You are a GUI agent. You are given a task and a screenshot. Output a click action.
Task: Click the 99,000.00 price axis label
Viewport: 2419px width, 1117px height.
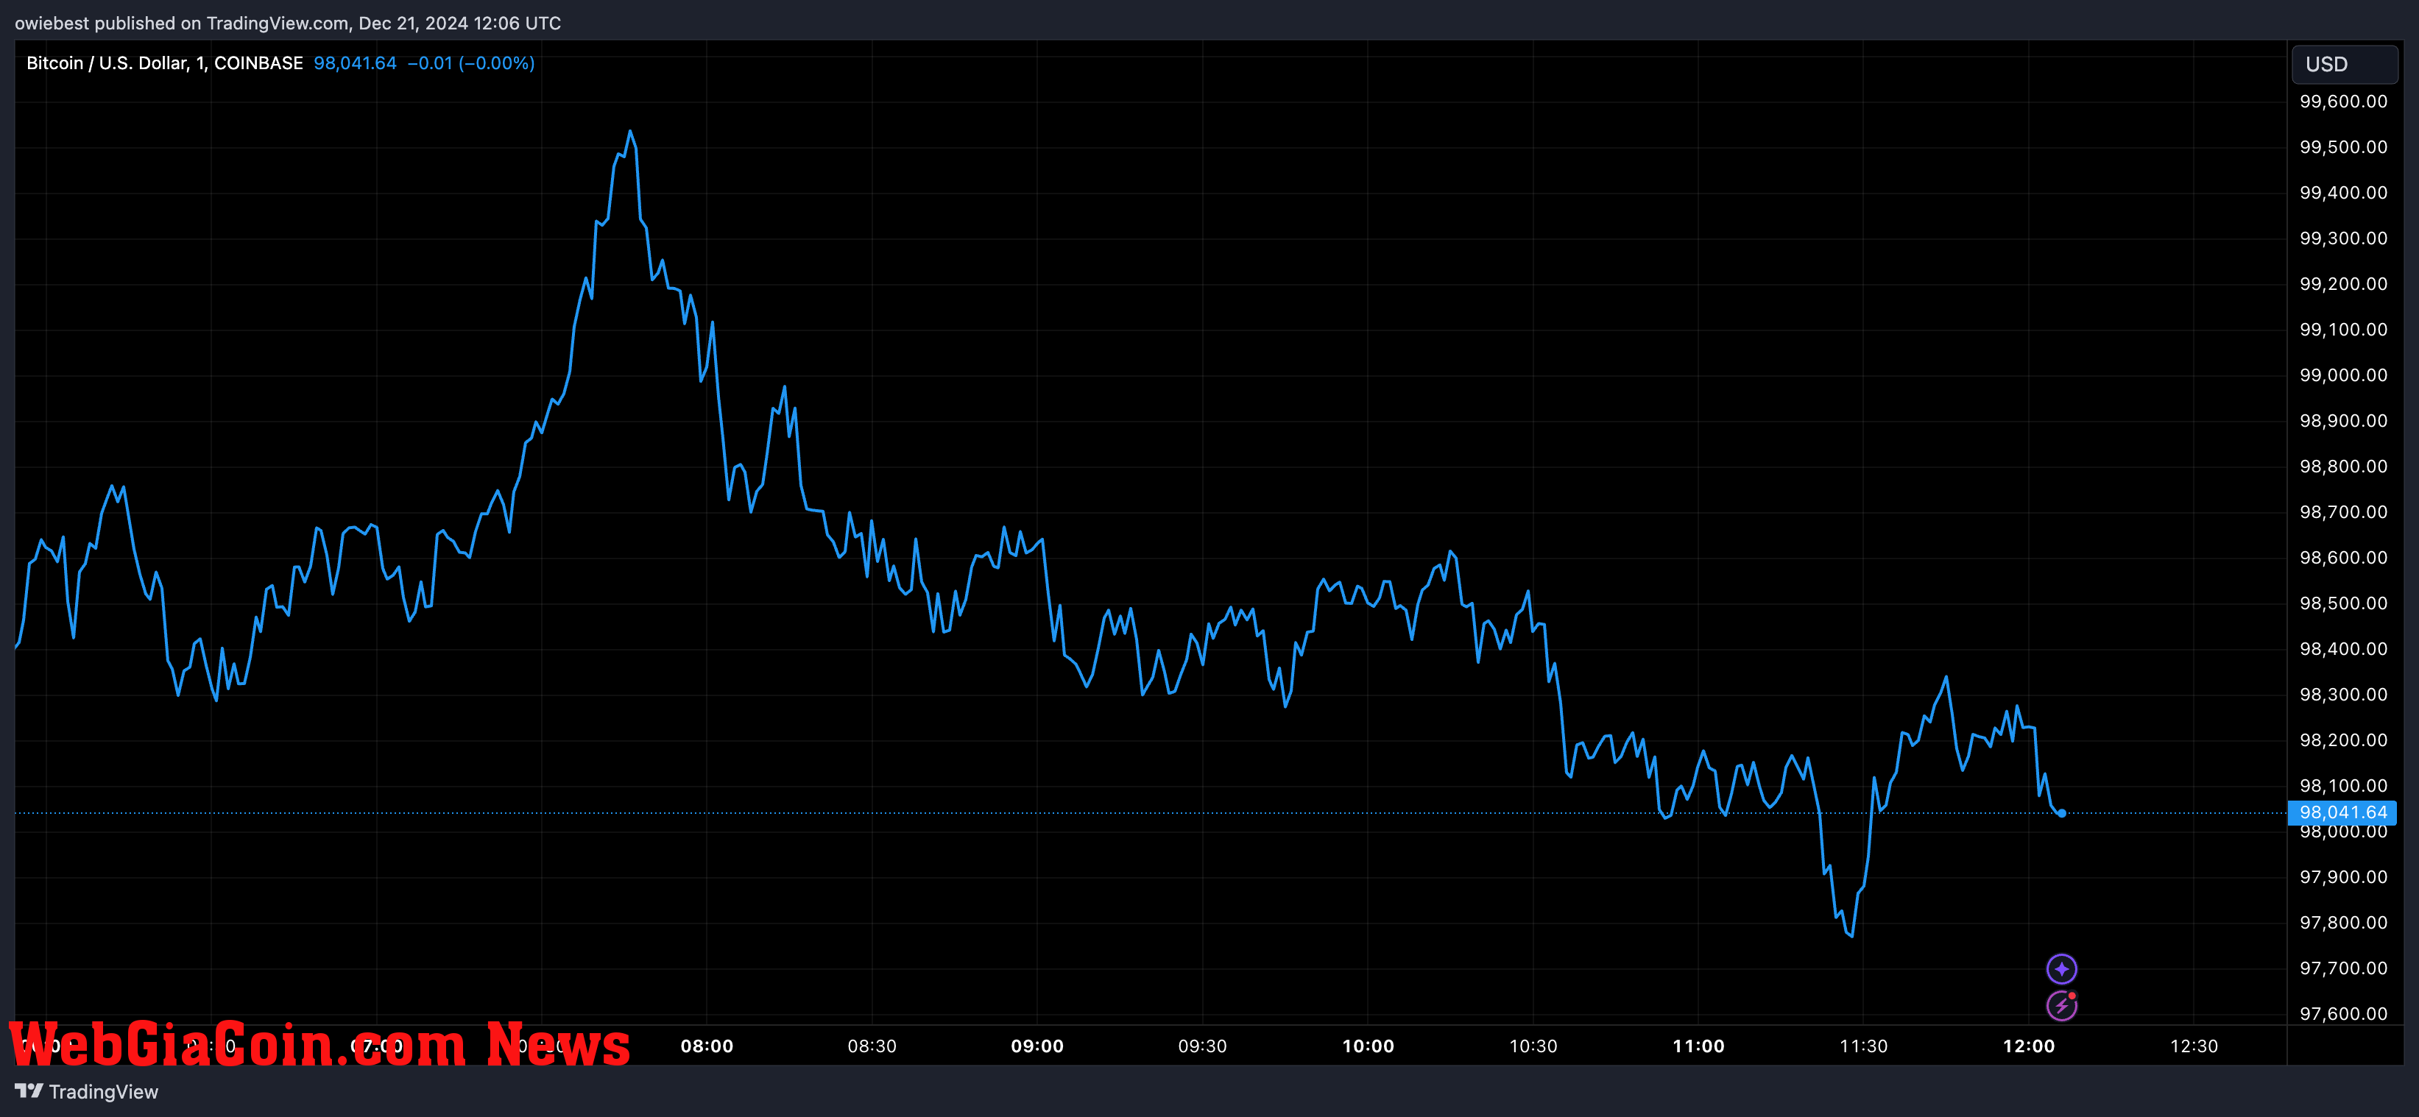tap(2343, 375)
